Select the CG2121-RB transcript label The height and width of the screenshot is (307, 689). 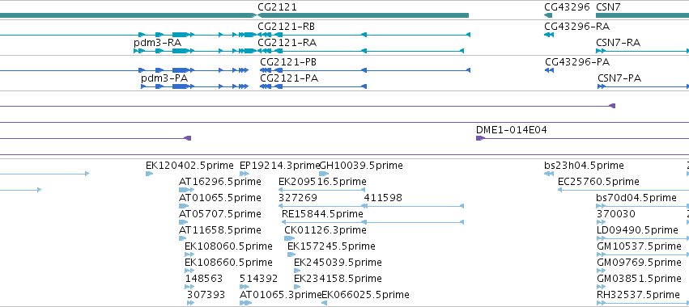(x=286, y=27)
